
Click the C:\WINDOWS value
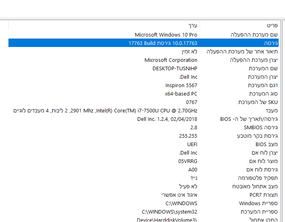tap(182, 204)
